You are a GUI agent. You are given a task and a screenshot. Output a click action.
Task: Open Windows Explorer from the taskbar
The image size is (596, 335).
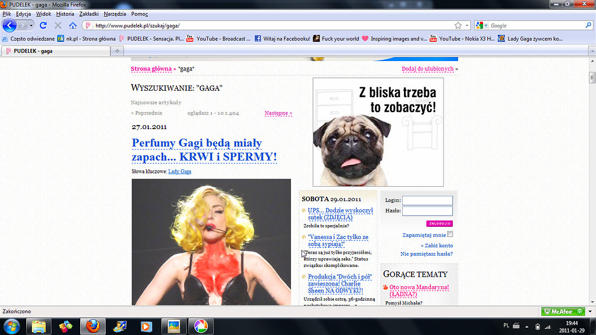point(38,326)
